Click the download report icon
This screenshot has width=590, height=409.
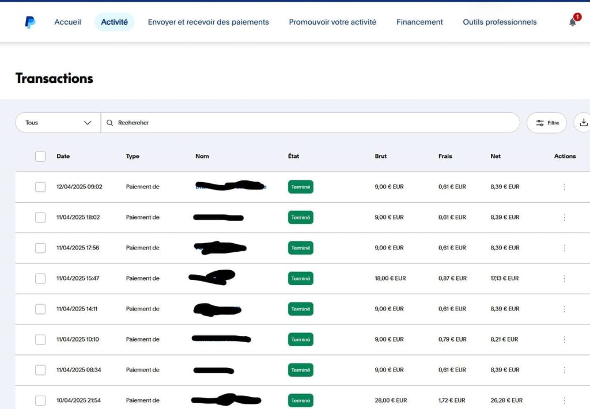click(x=583, y=123)
